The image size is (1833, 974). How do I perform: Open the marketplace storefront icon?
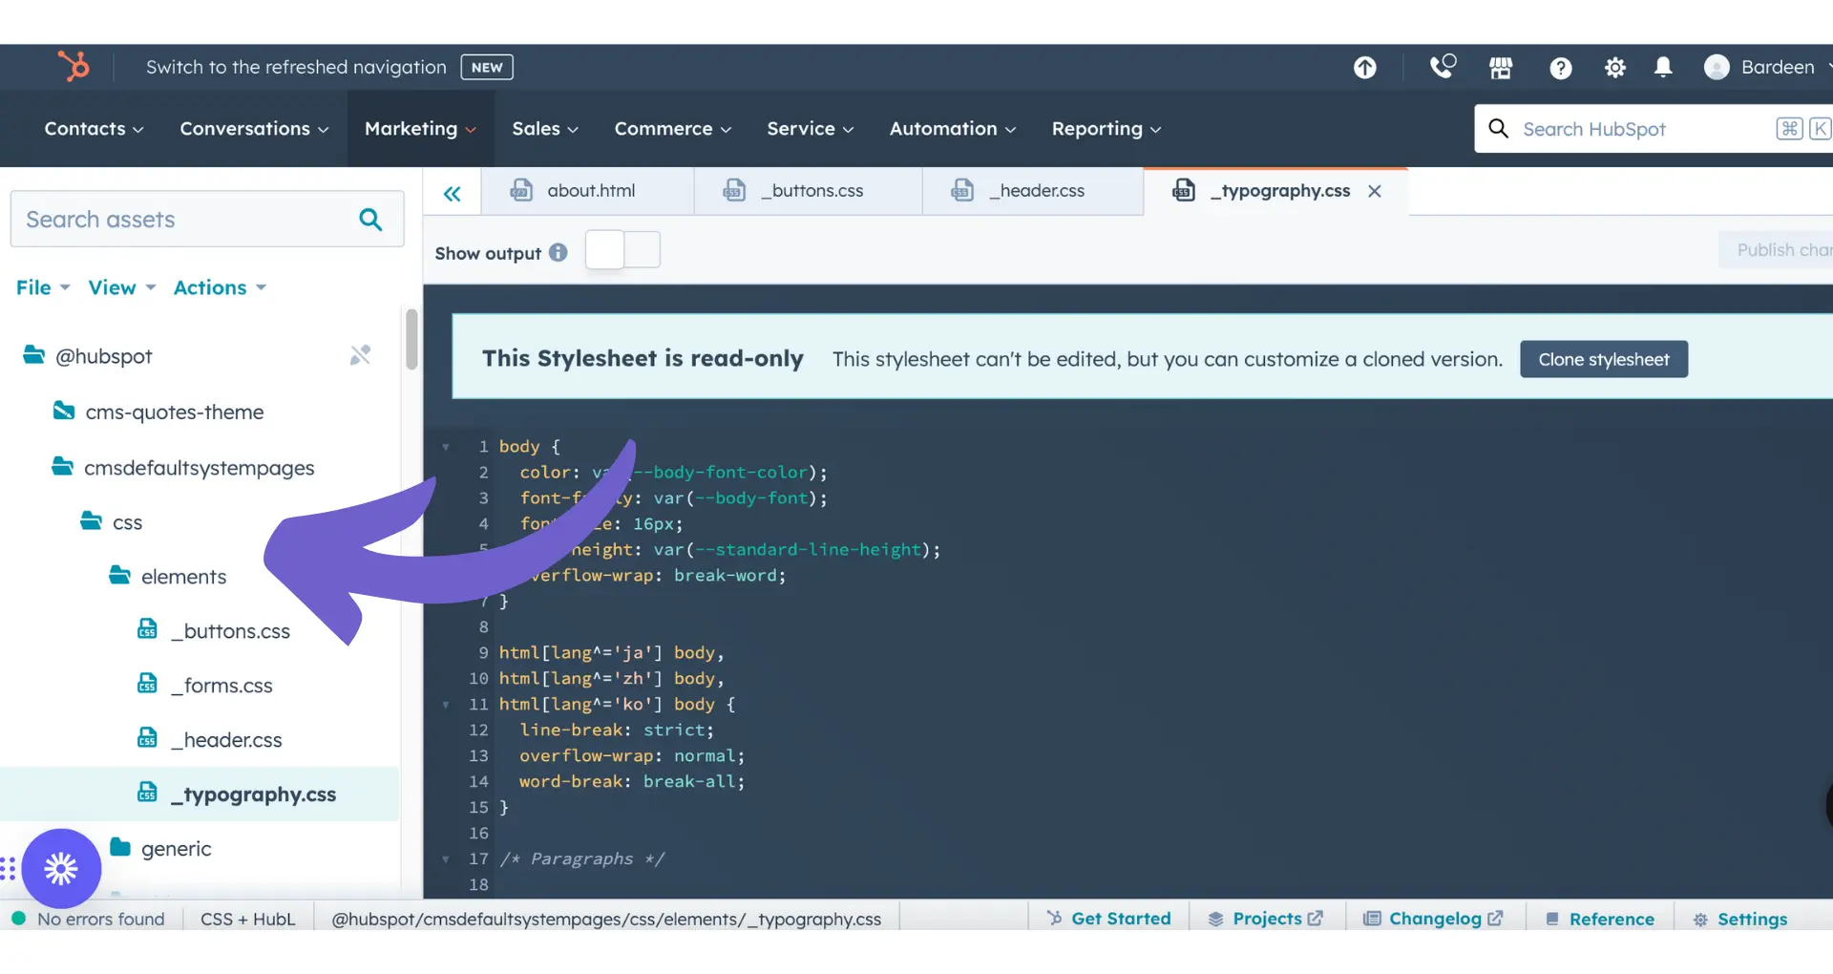[1501, 68]
